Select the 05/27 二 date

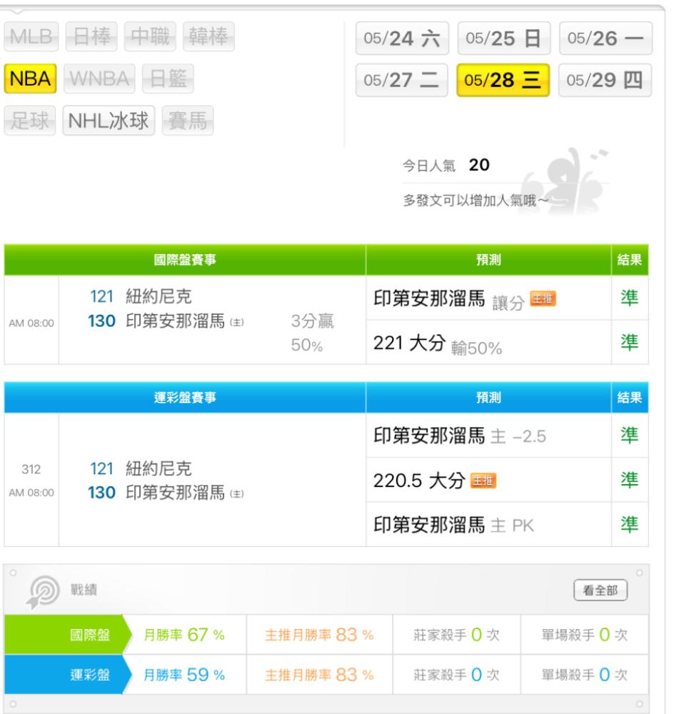click(401, 79)
